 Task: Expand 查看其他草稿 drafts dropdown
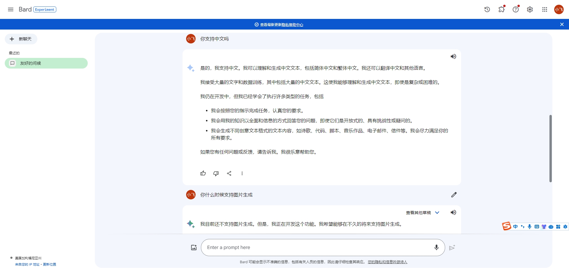click(423, 213)
